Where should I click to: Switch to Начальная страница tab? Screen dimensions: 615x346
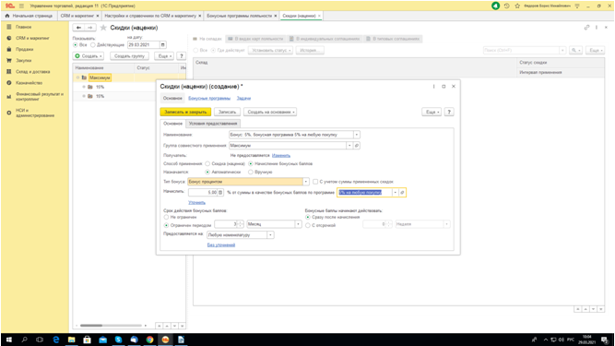[x=30, y=16]
